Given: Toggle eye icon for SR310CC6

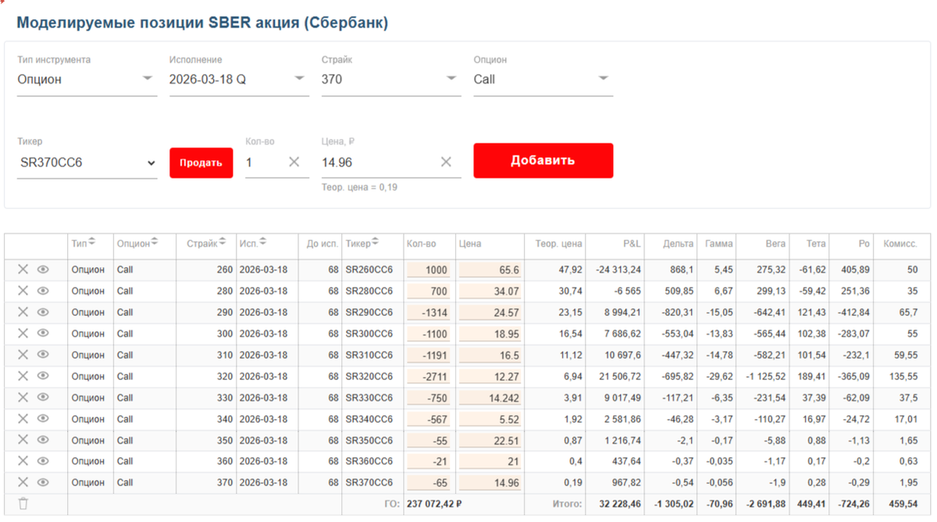Looking at the screenshot, I should pyautogui.click(x=43, y=354).
